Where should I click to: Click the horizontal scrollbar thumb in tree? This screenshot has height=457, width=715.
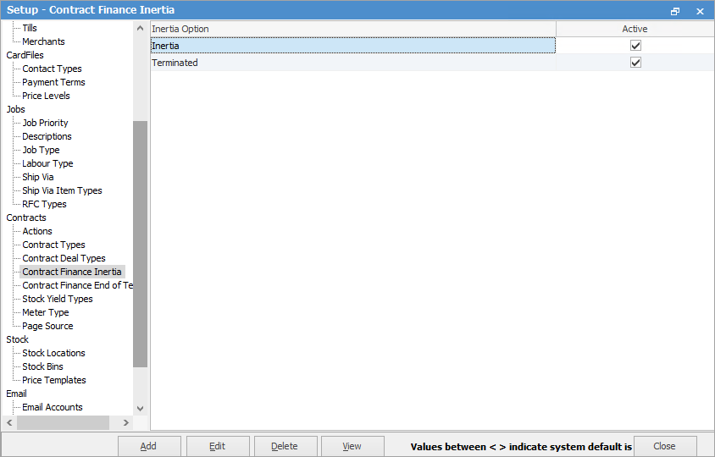pos(63,423)
